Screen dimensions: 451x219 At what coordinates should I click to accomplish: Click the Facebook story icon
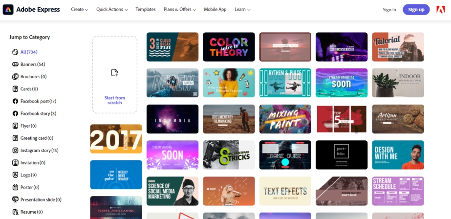click(15, 113)
